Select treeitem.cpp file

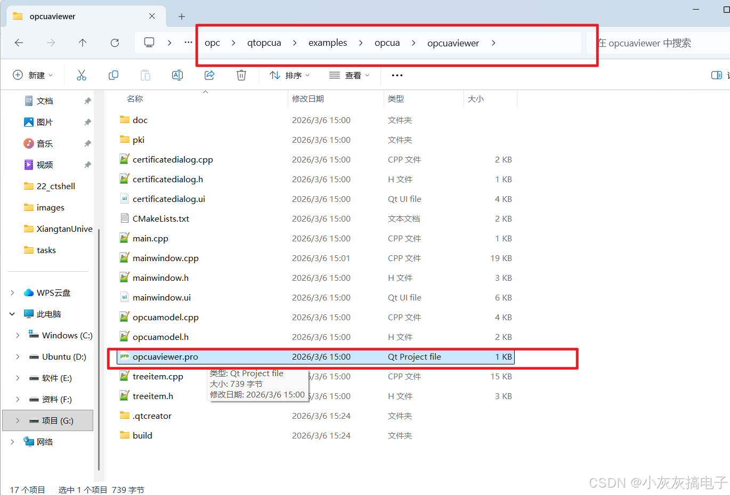(x=315, y=376)
